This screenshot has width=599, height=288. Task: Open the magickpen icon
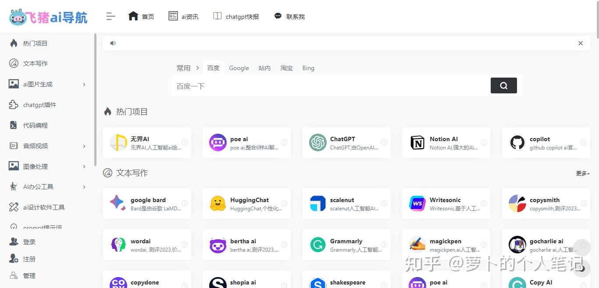tap(417, 245)
